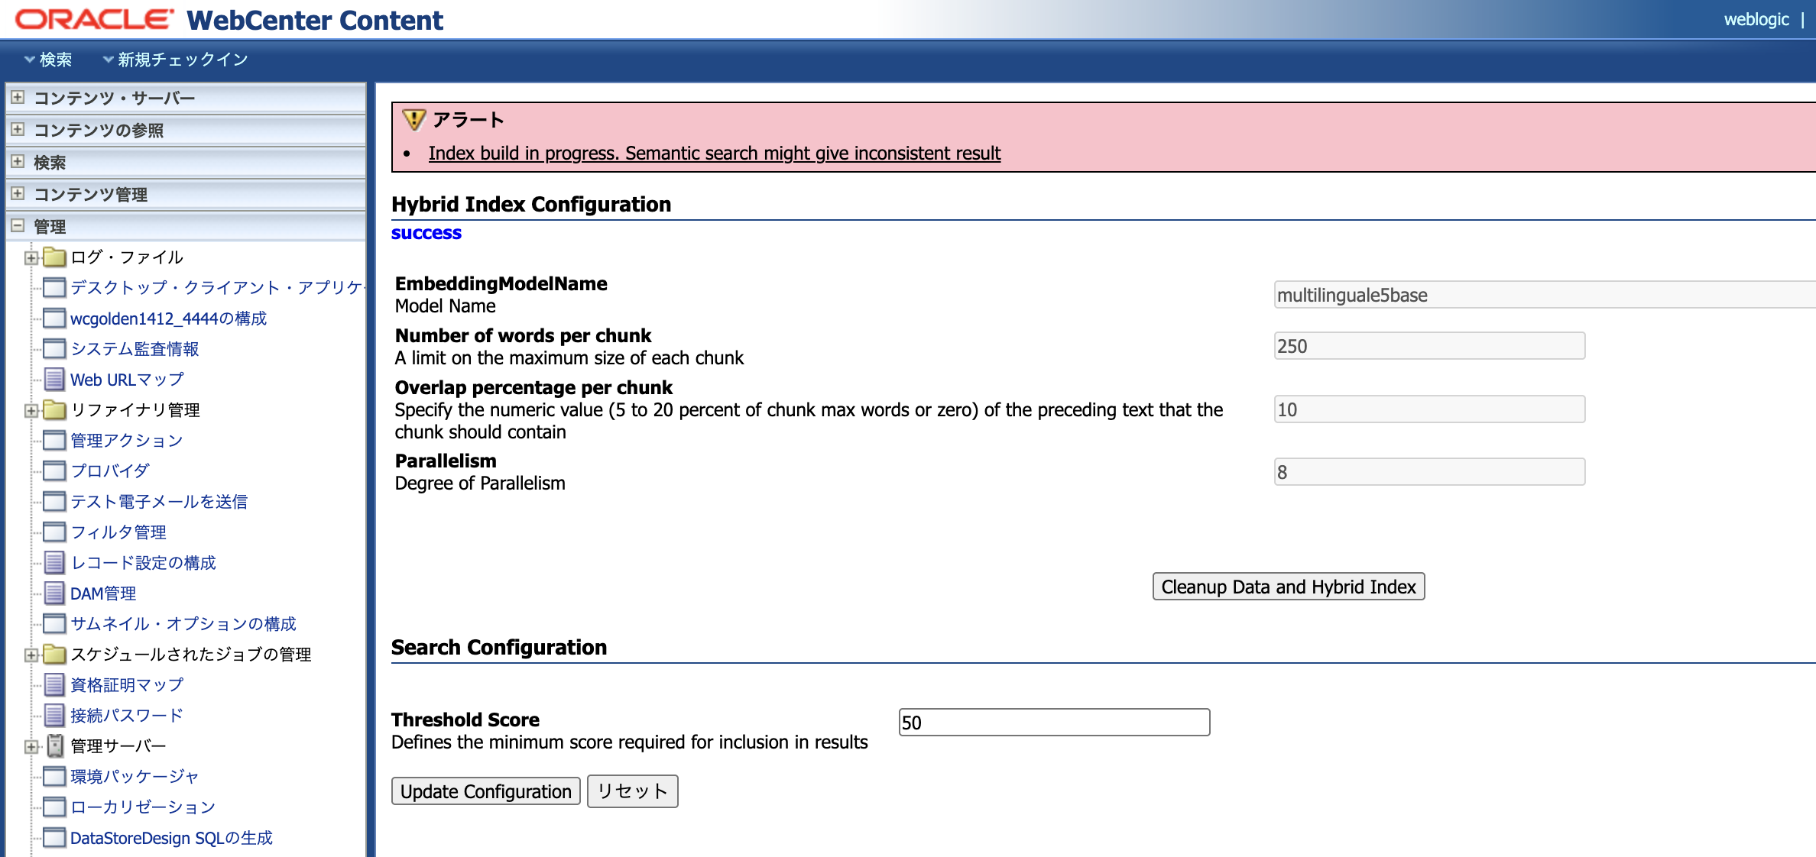Click the DAM管理 document icon
This screenshot has width=1816, height=857.
pos(54,593)
